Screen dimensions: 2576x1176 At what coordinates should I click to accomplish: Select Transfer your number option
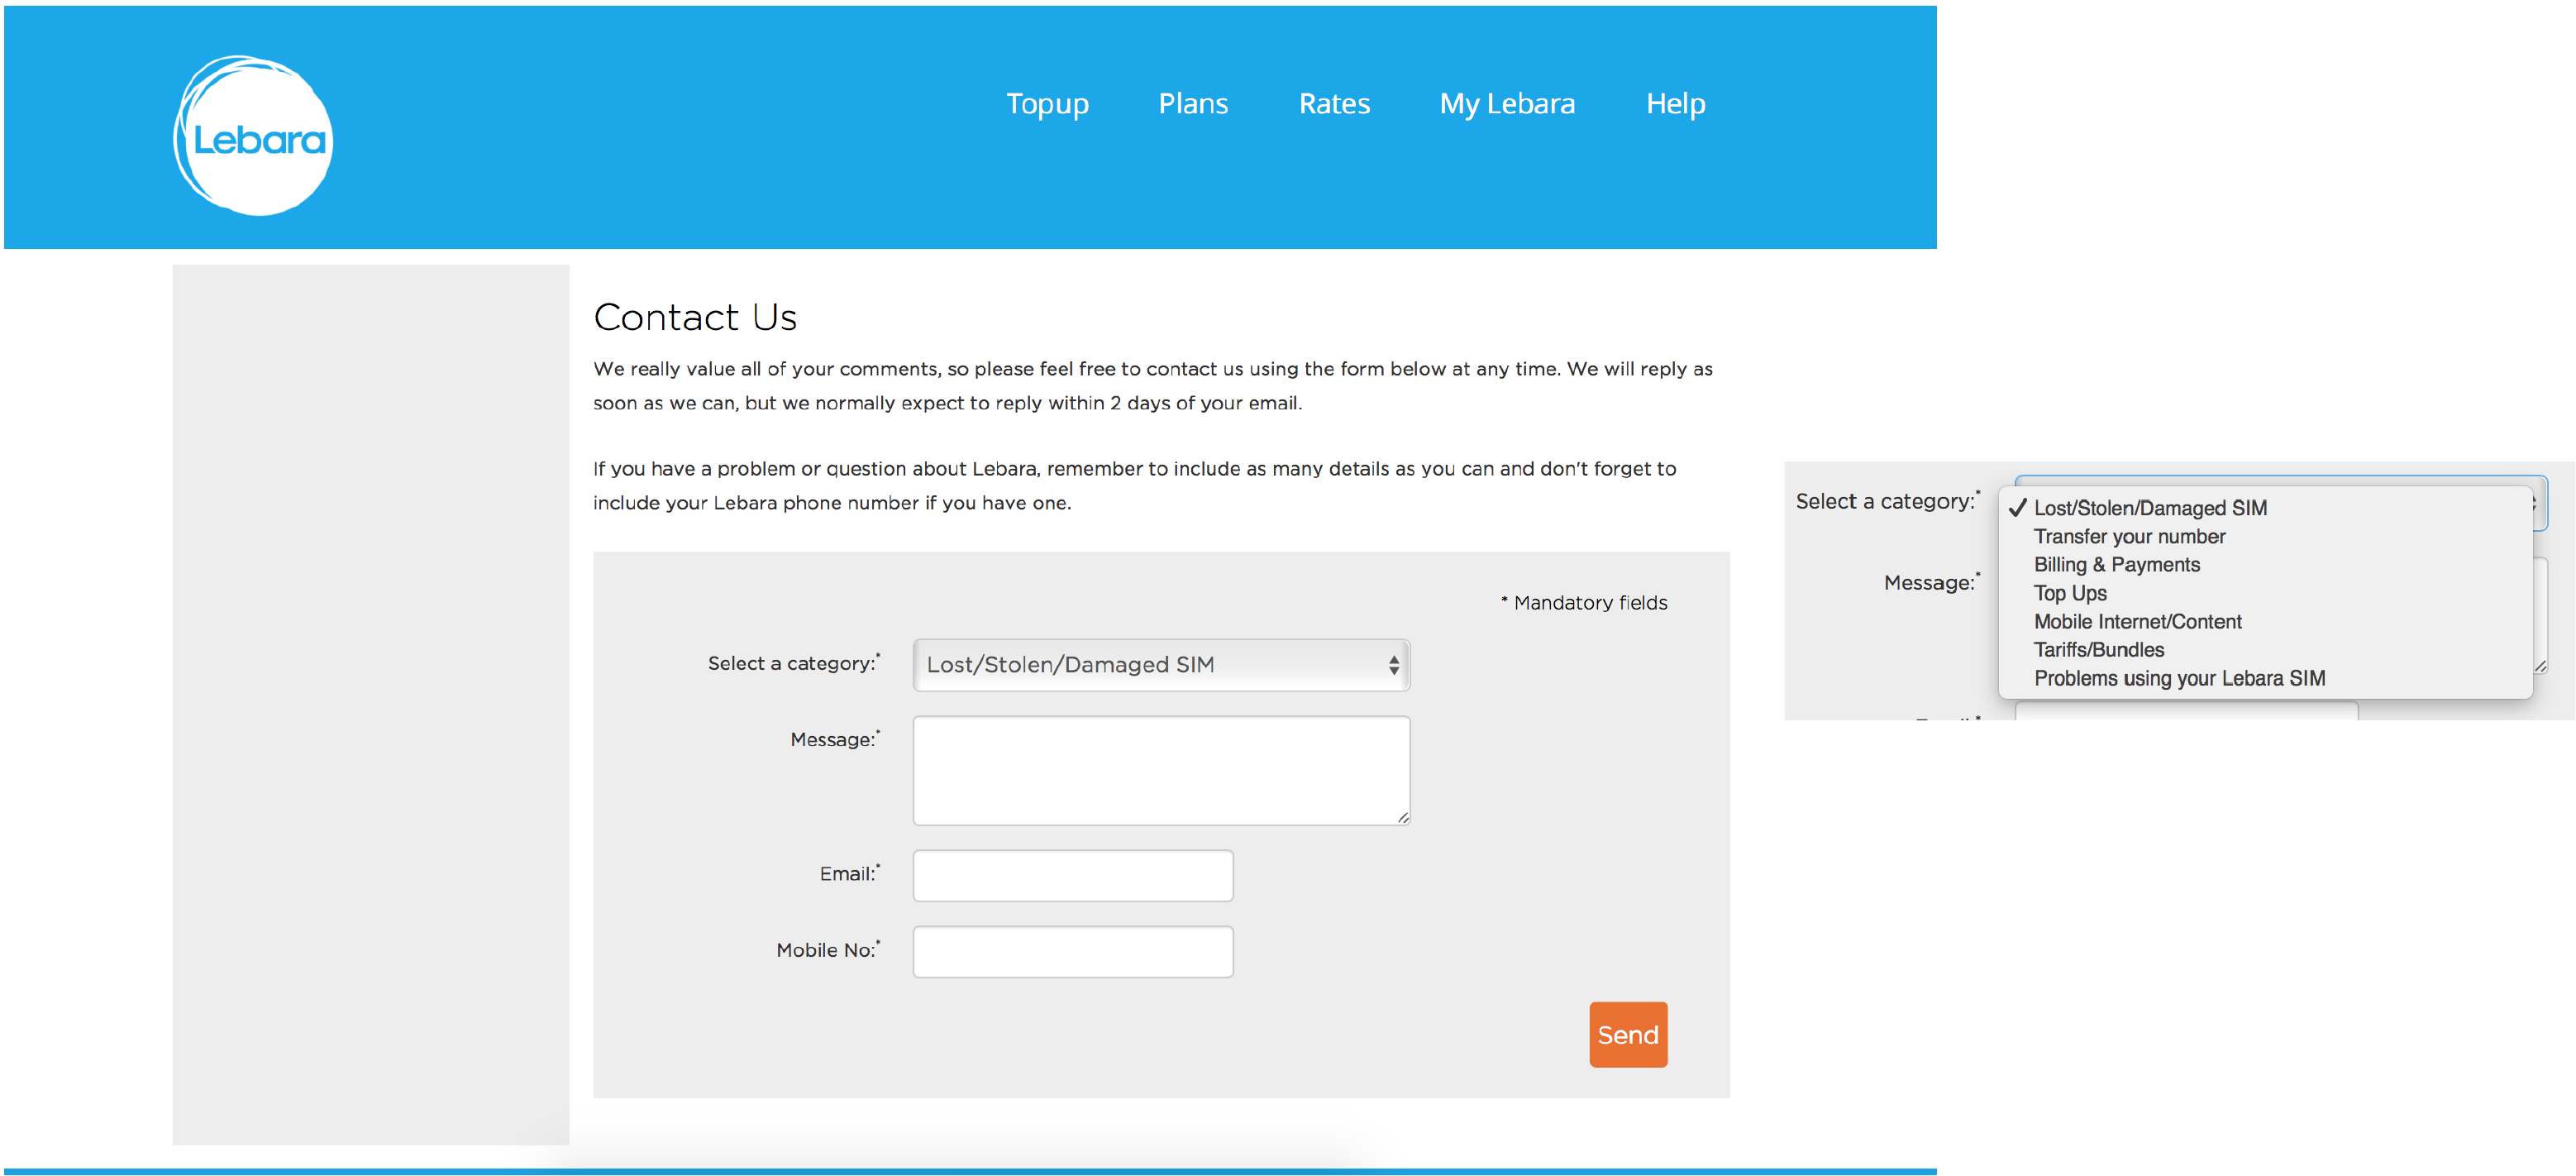coord(2129,537)
